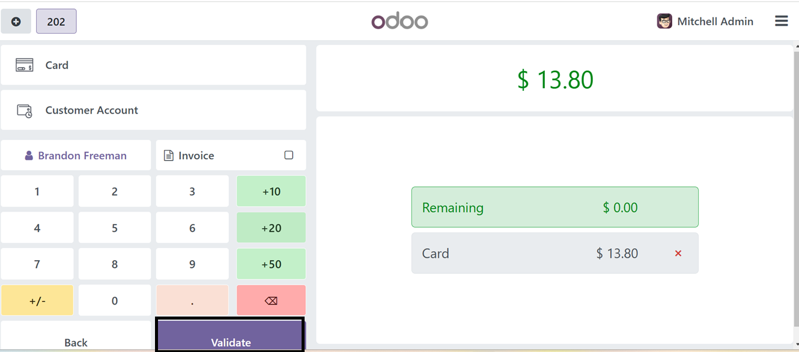Image resolution: width=799 pixels, height=352 pixels.
Task: Click the Mitchell Admin avatar
Action: pyautogui.click(x=664, y=22)
